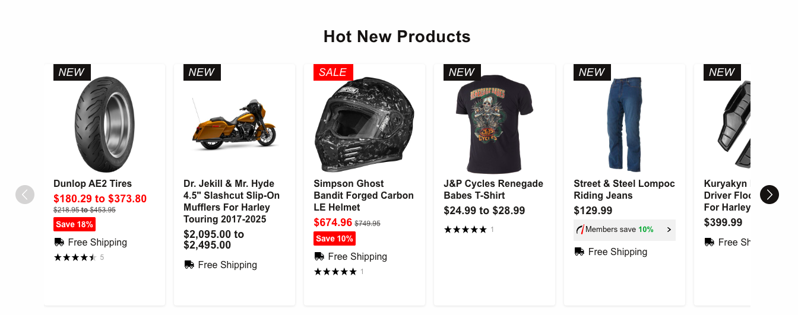Click the star rating under Simpson helmet
Image resolution: width=798 pixels, height=315 pixels.
(x=335, y=272)
